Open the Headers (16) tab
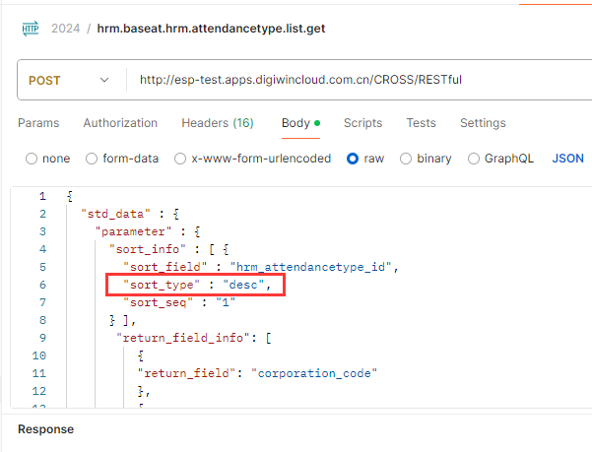Viewport: 592px width, 452px height. 218,123
